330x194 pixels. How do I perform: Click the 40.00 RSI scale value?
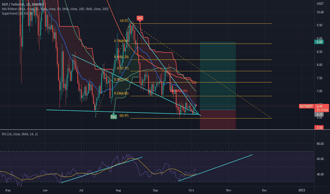click(320, 174)
